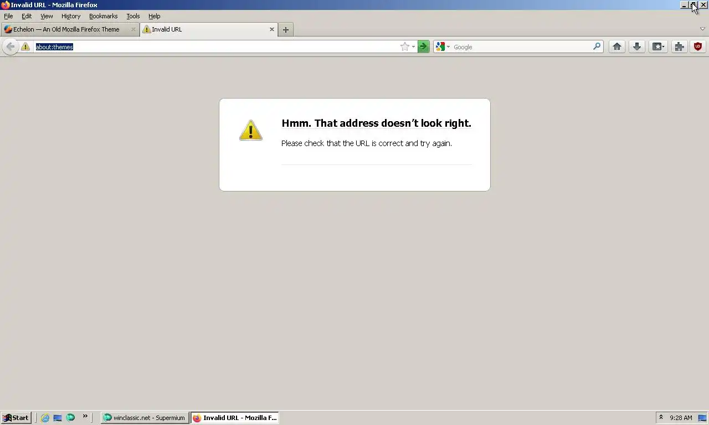Open the Add-ons puzzle piece button
This screenshot has width=709, height=425.
[679, 46]
